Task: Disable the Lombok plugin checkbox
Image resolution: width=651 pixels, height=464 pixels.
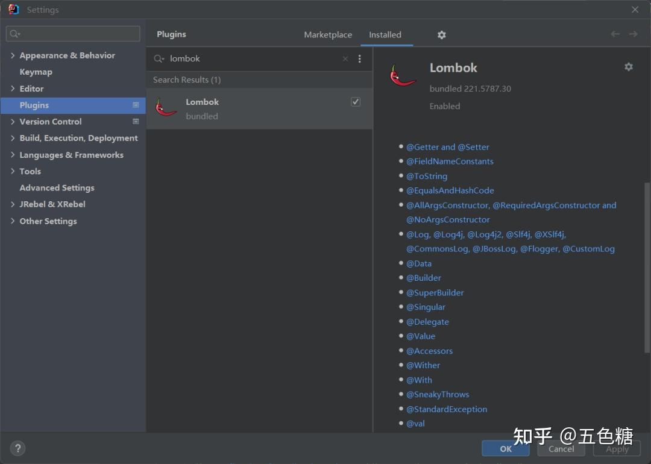Action: [x=356, y=102]
